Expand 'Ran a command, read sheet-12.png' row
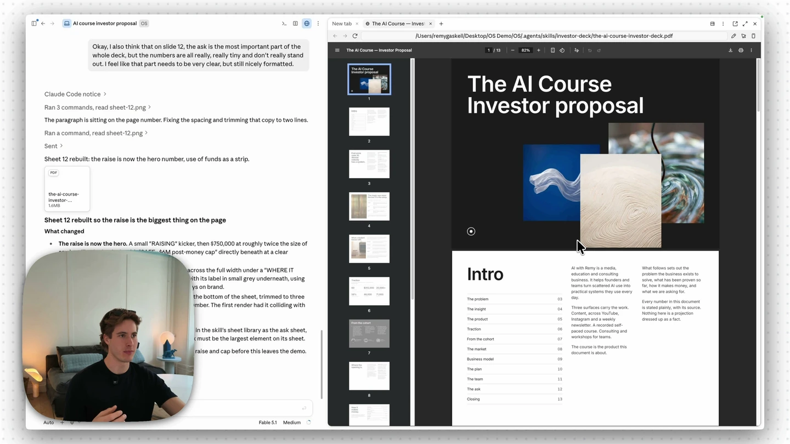 96,133
